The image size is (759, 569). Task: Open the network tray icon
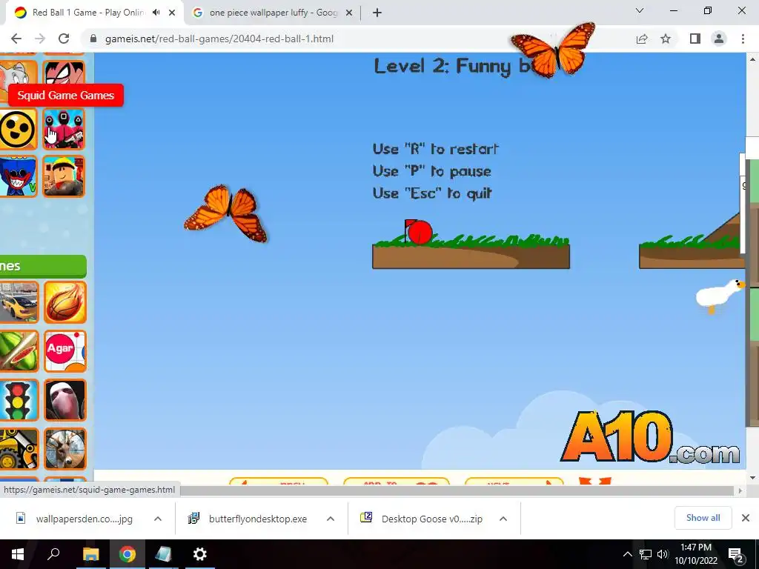click(646, 554)
